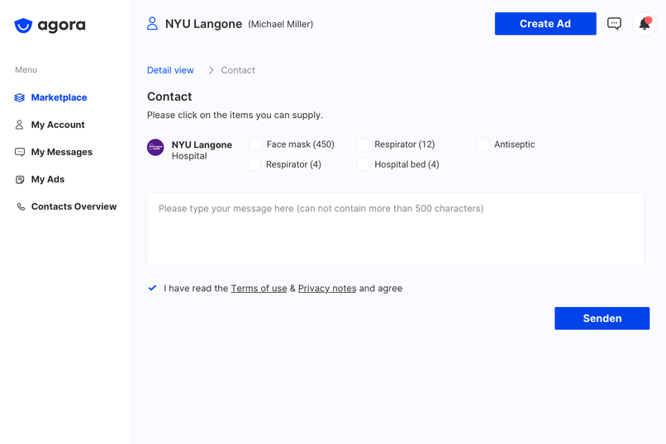Open the Privacy notes link
Image resolution: width=666 pixels, height=444 pixels.
click(327, 288)
